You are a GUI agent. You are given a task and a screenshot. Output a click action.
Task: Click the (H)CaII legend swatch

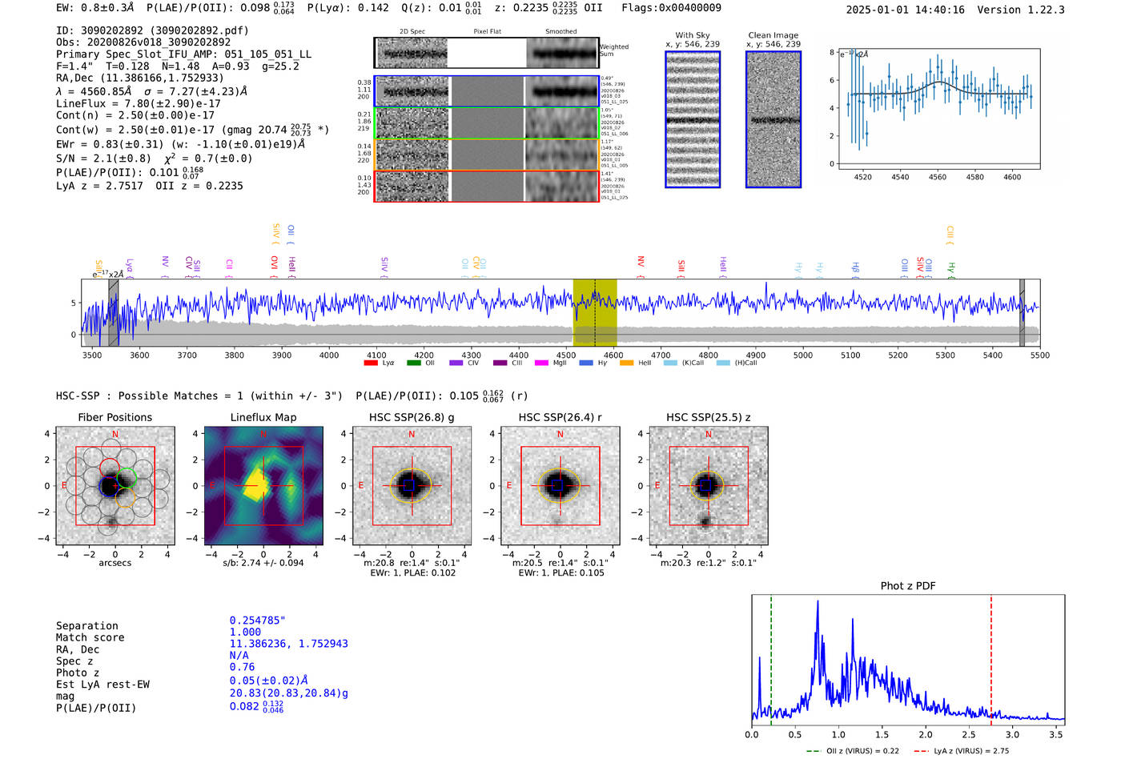[x=723, y=363]
